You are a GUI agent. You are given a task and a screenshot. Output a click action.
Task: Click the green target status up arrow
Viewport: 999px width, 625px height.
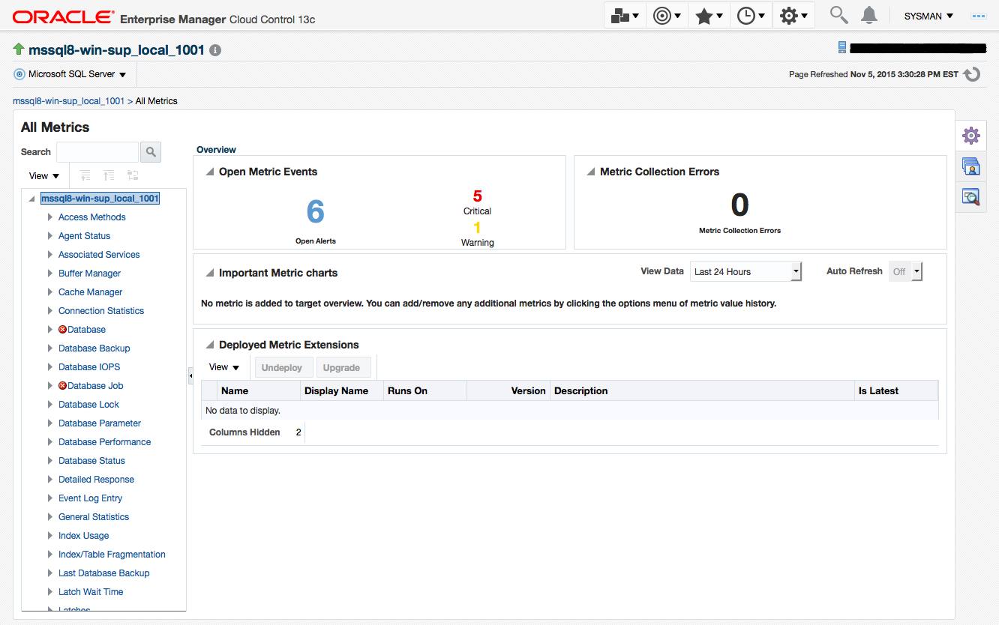click(19, 49)
